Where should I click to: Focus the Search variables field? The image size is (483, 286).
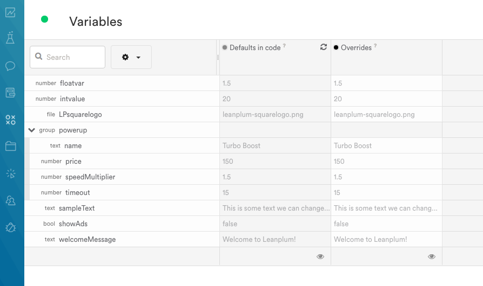pos(68,57)
